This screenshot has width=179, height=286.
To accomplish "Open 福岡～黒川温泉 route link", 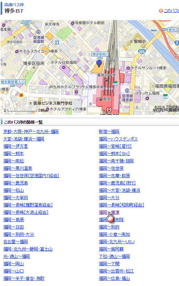I will (18, 168).
